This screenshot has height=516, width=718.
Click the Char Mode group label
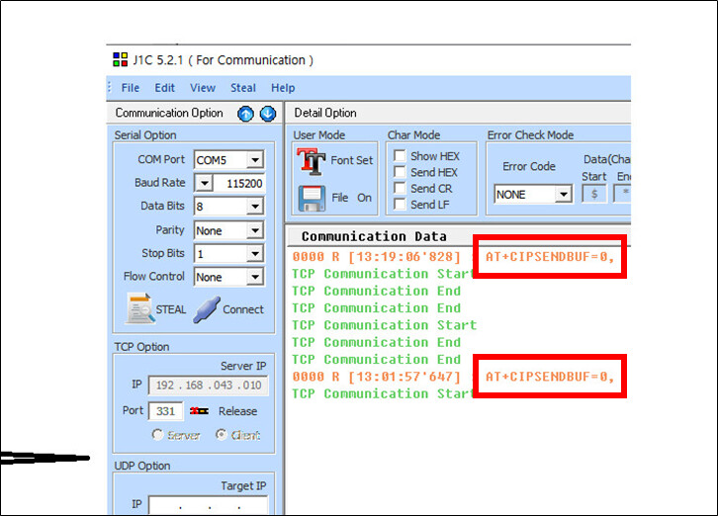[x=413, y=135]
